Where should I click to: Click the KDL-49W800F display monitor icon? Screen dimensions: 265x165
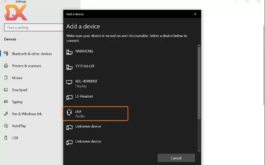(x=69, y=82)
